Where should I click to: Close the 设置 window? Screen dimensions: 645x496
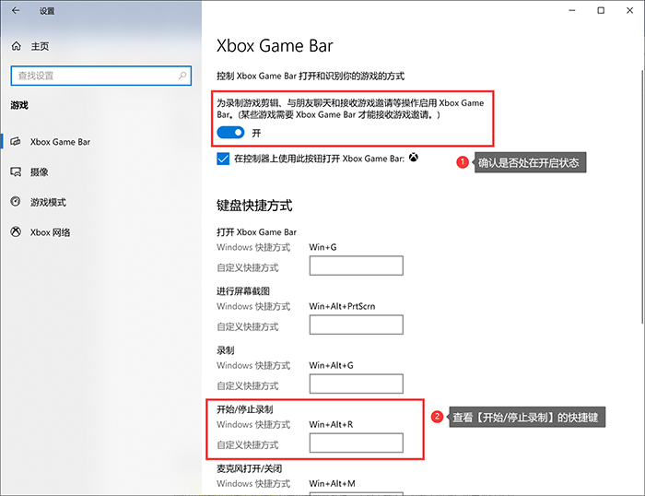click(629, 10)
